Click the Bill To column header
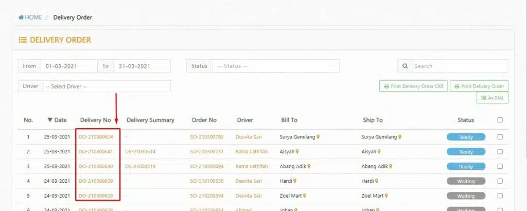 (289, 120)
